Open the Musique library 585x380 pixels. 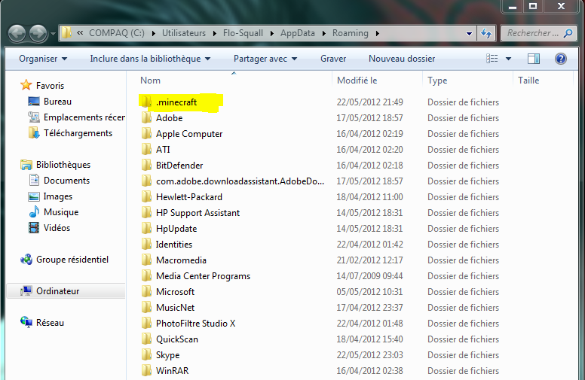coord(61,212)
